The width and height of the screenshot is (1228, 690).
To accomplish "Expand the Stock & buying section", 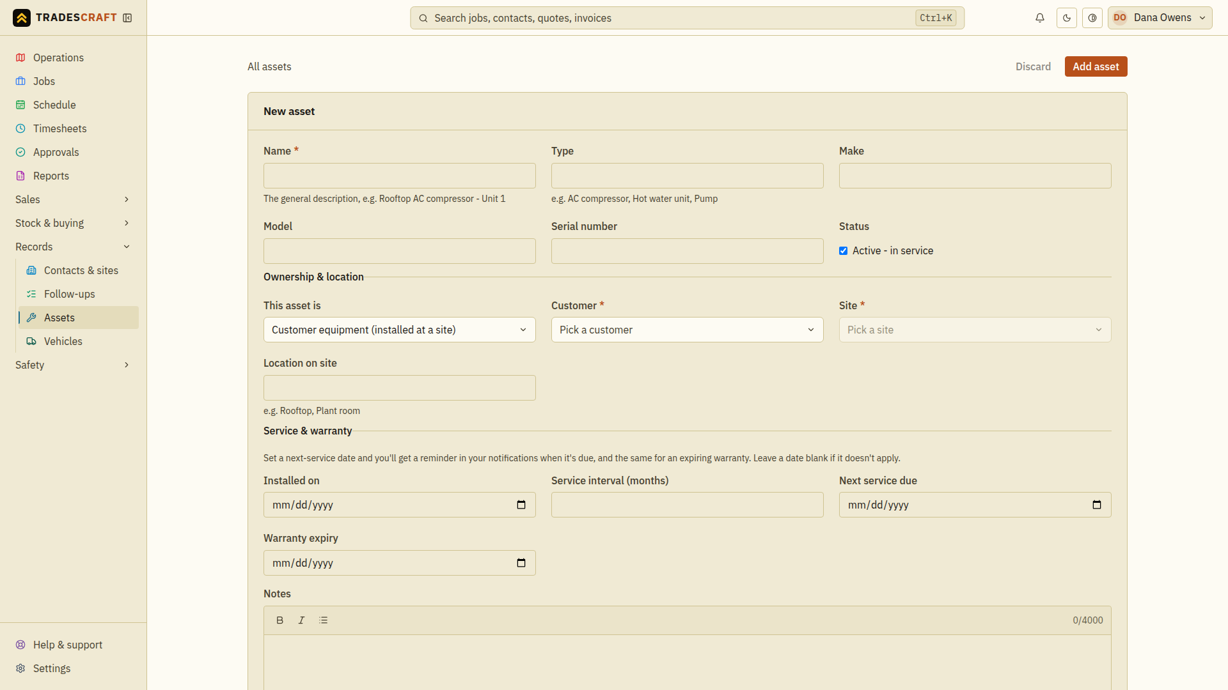I will pos(74,223).
